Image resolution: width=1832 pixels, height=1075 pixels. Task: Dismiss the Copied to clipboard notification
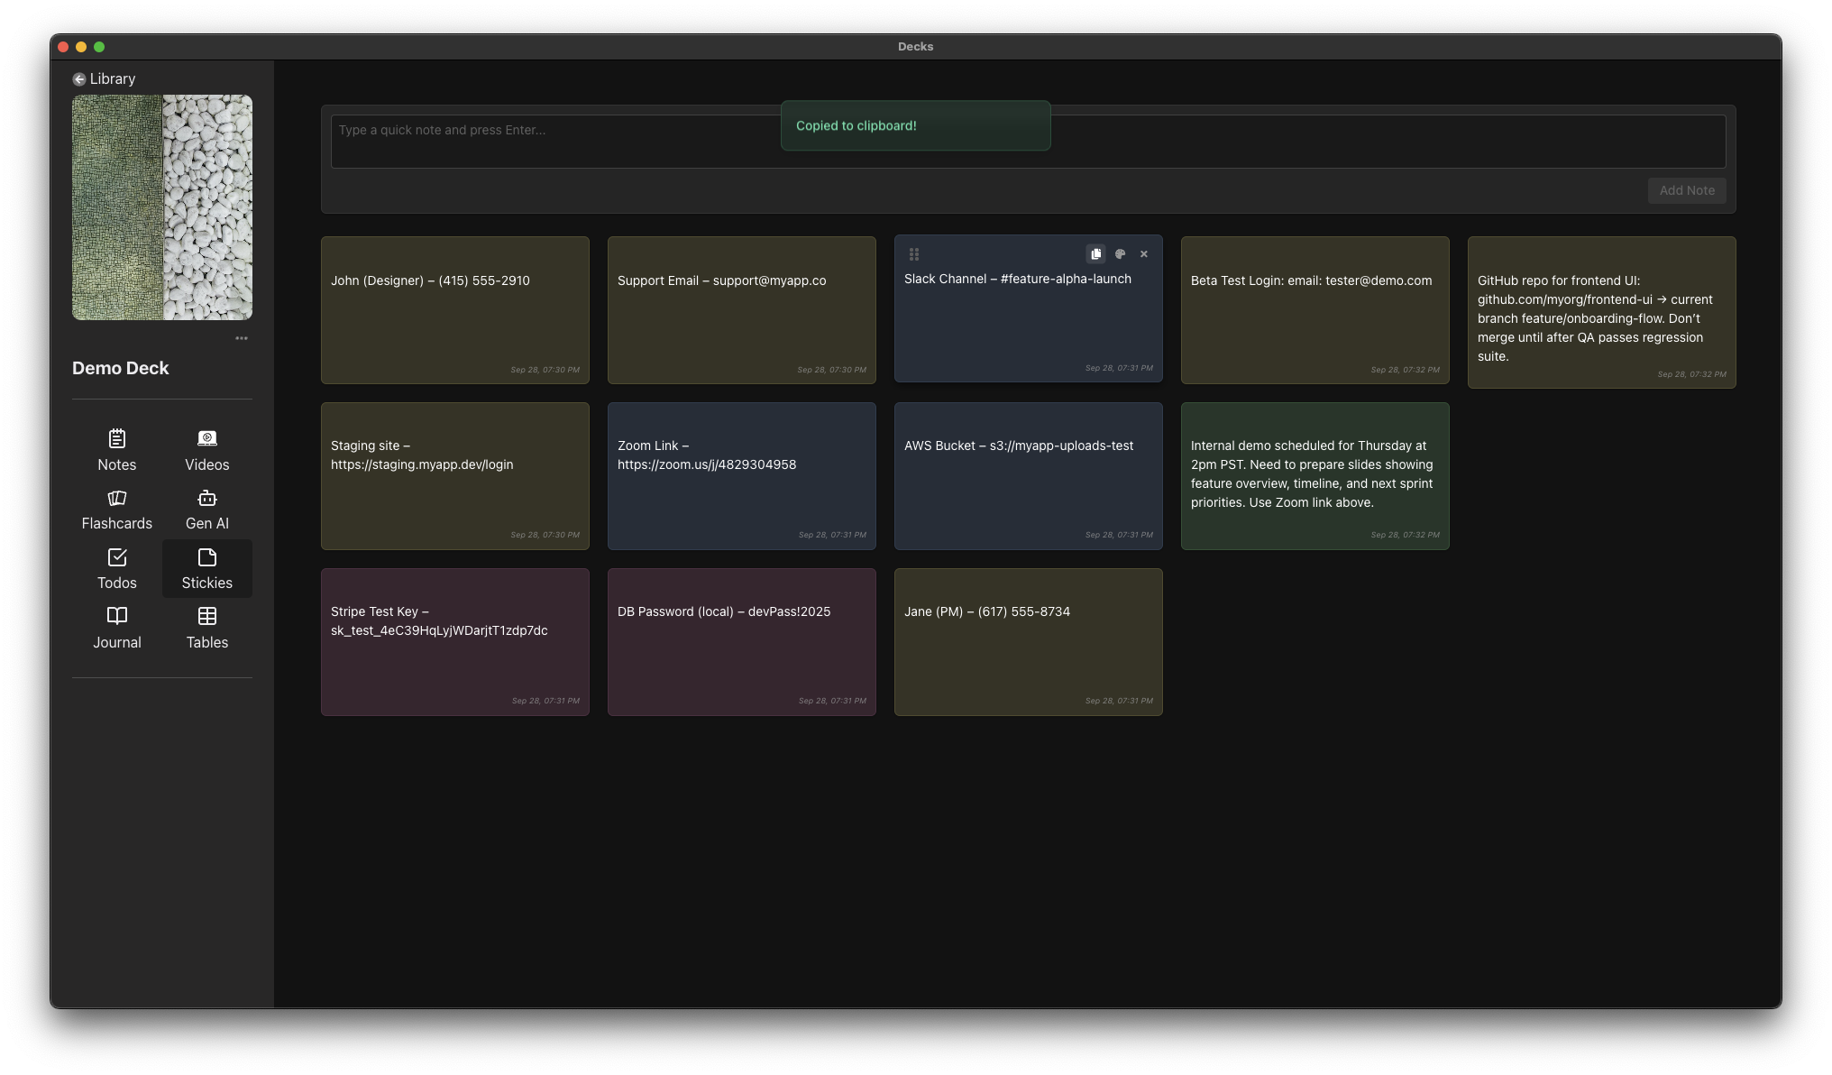pos(915,126)
